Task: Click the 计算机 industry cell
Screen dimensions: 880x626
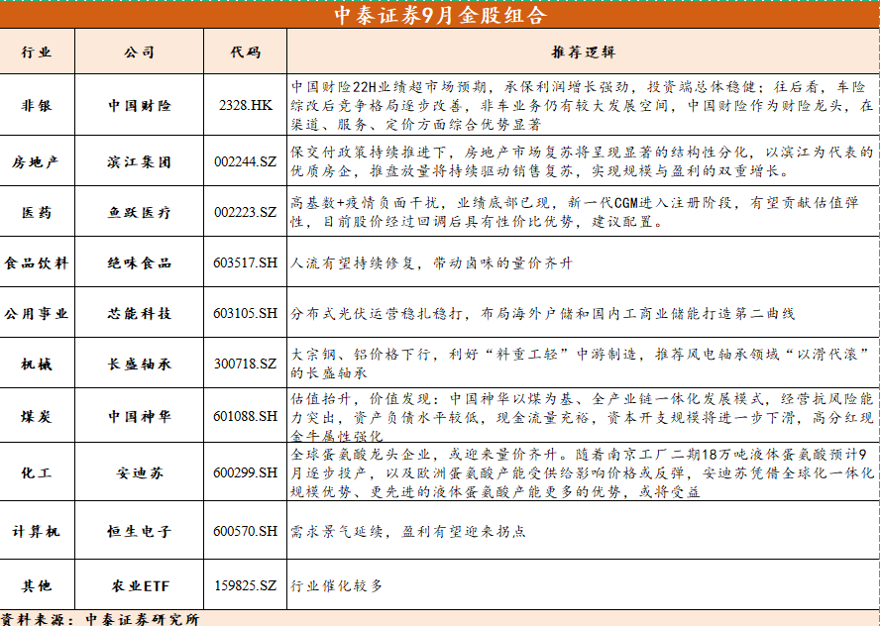Action: coord(37,531)
